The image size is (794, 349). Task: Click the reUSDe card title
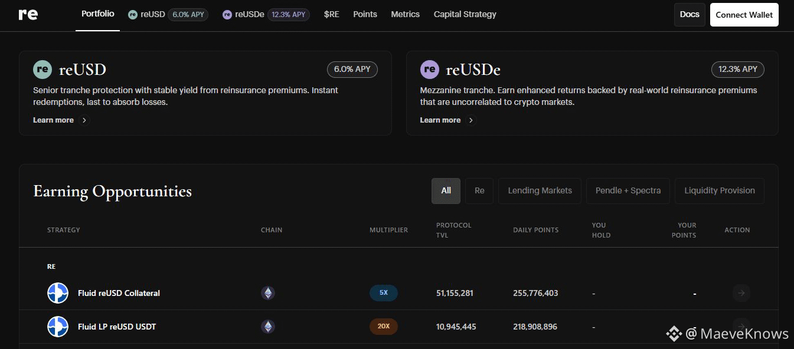pyautogui.click(x=473, y=70)
